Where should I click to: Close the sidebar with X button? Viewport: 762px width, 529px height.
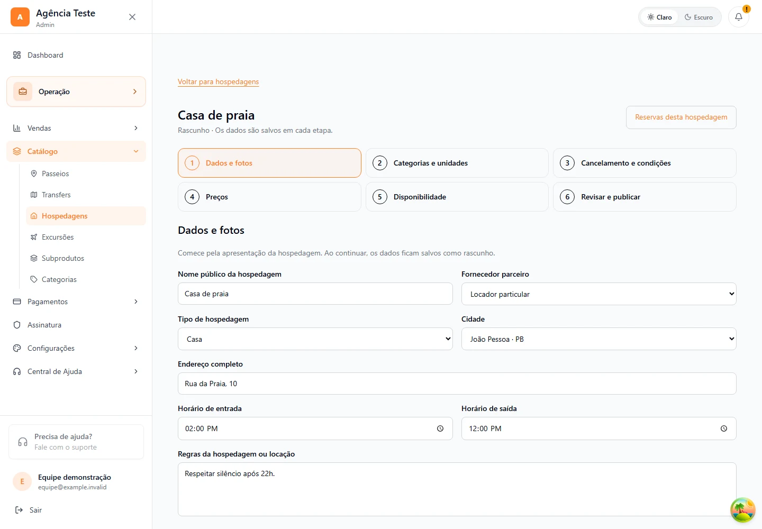[x=132, y=17]
